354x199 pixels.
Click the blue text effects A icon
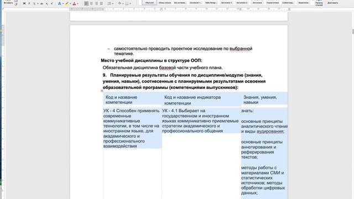pyautogui.click(x=59, y=3)
